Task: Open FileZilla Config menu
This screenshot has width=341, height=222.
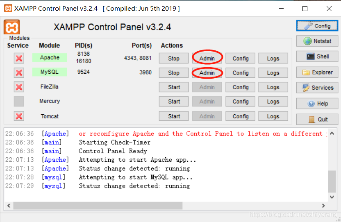Action: pyautogui.click(x=240, y=87)
